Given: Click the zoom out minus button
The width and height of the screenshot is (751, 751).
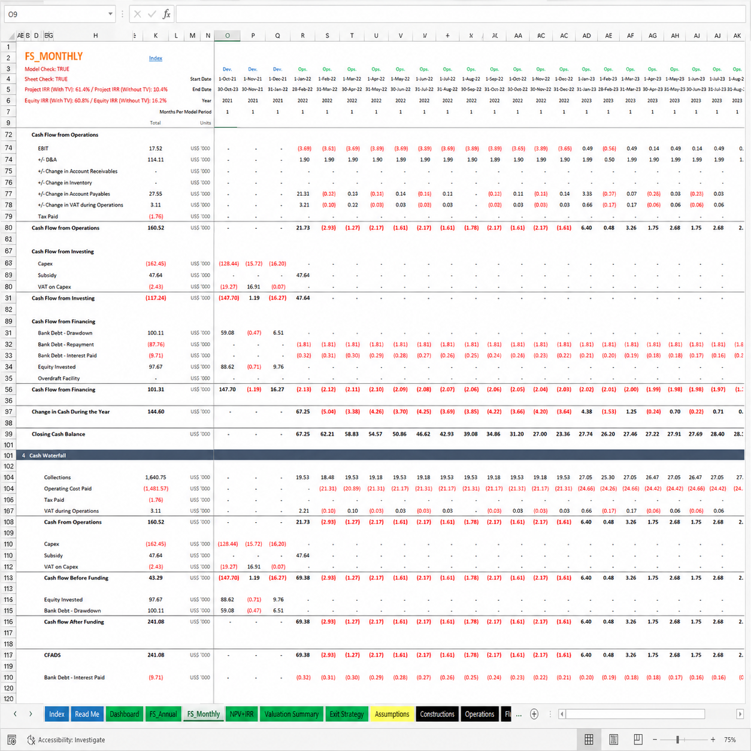Looking at the screenshot, I should (655, 740).
